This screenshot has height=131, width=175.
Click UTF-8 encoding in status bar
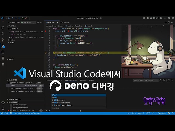point(148,113)
